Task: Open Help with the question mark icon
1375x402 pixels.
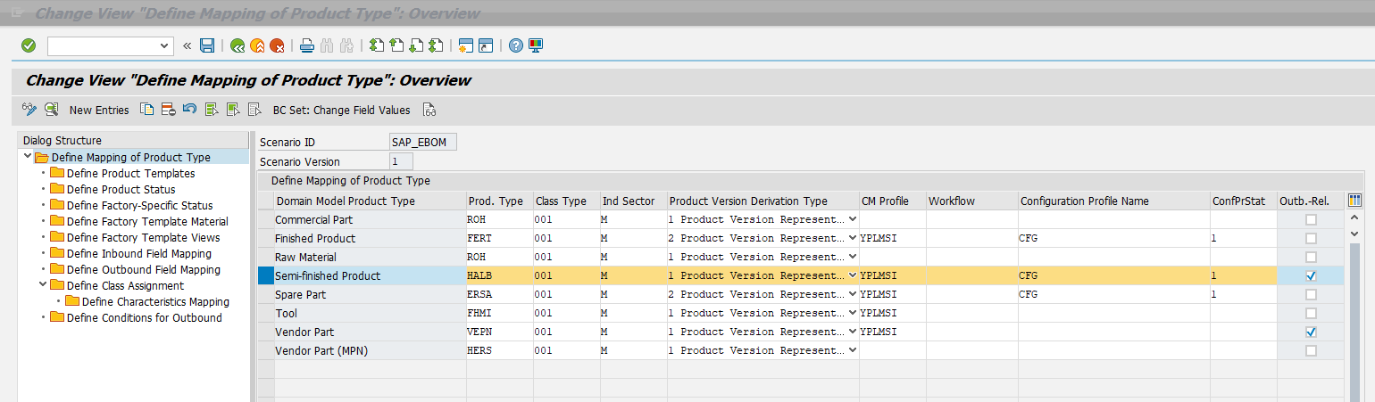Action: (x=516, y=45)
